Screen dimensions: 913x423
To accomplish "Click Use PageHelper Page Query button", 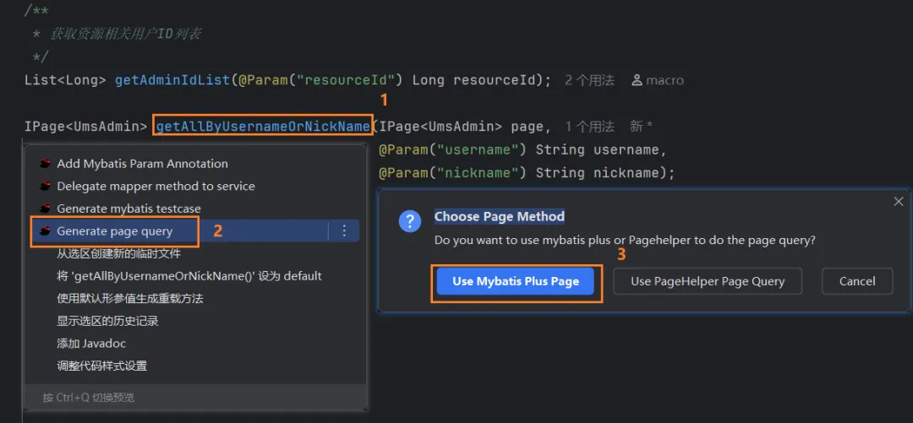I will pos(708,281).
